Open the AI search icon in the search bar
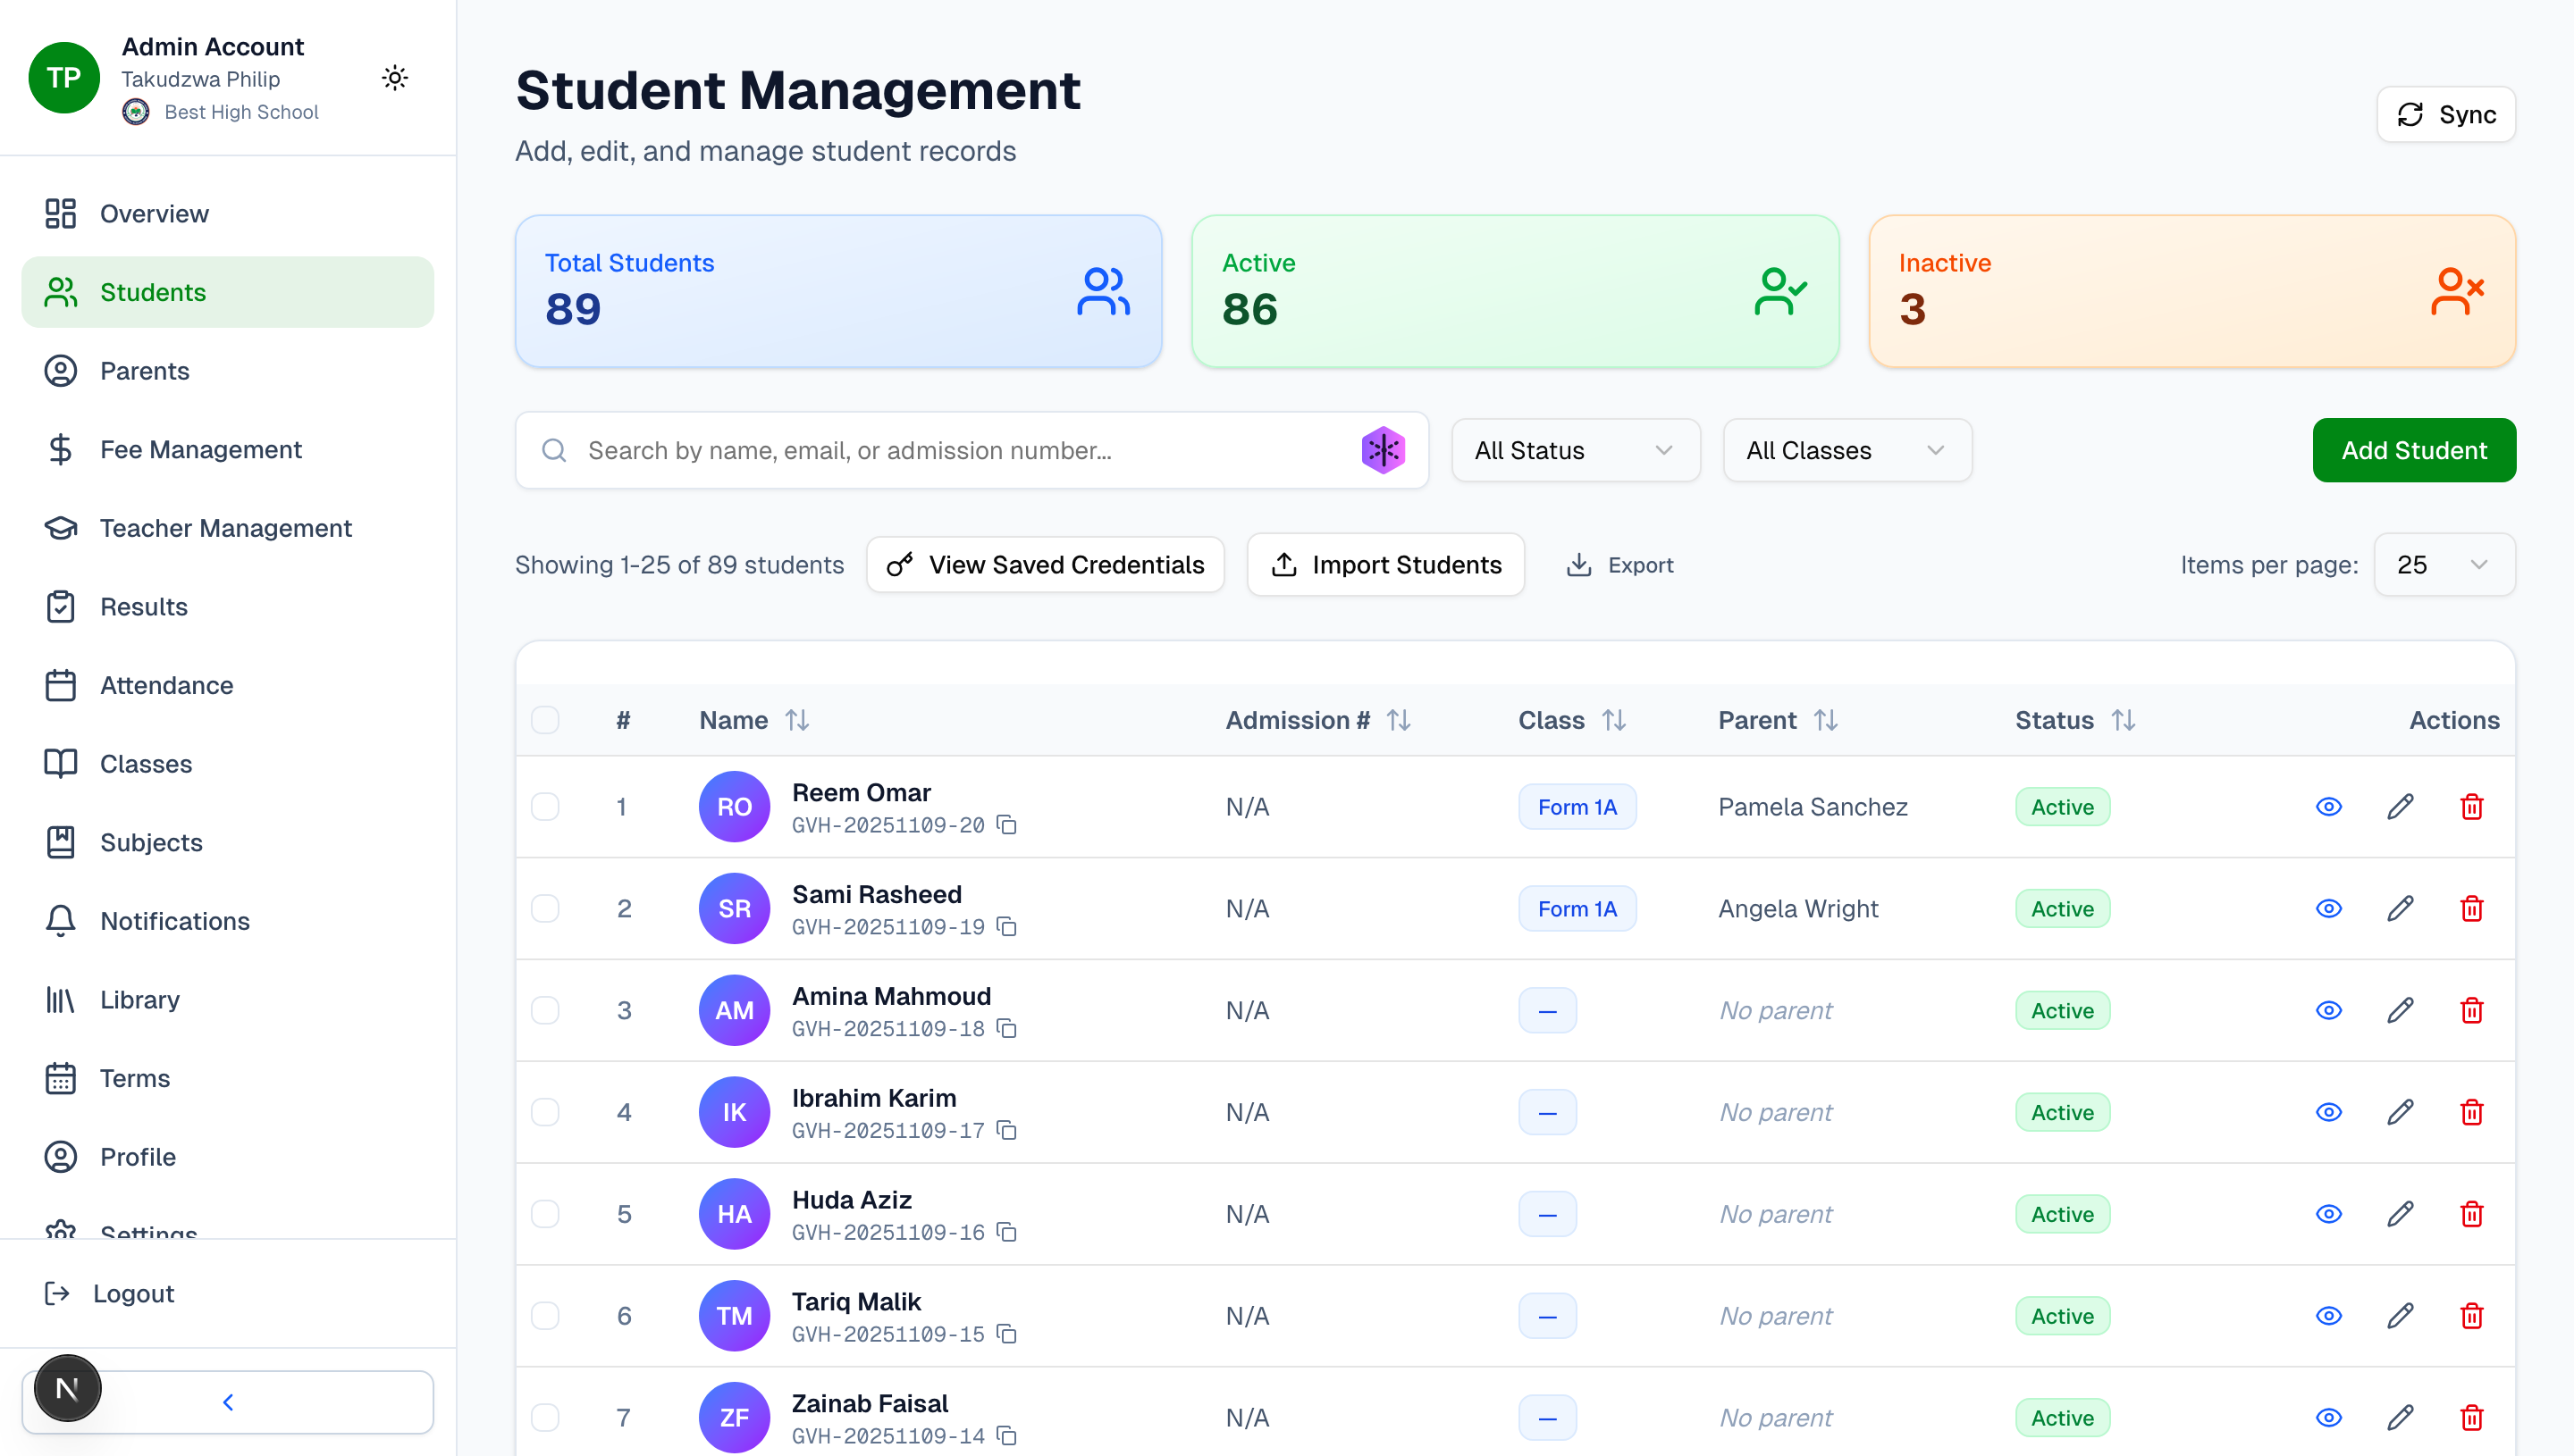Screen dimensions: 2574x1456 pyautogui.click(x=1383, y=450)
